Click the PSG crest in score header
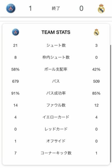 pyautogui.click(x=11, y=8)
